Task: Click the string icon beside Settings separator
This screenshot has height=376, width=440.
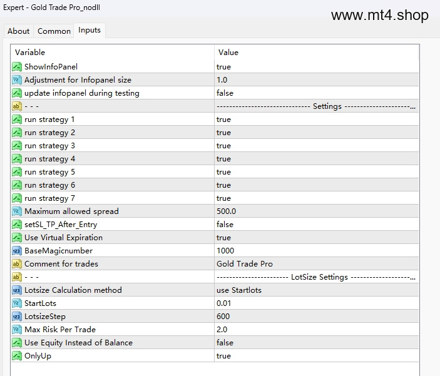Action: pos(17,106)
